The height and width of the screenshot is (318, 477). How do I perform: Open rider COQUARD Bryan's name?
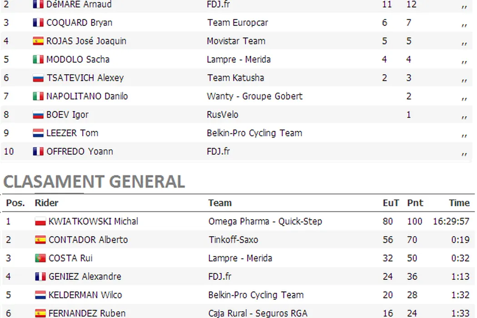click(79, 23)
